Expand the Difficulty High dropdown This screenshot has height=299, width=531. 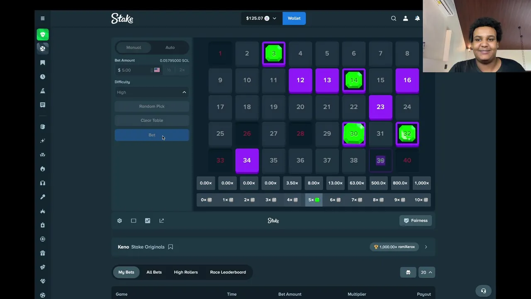tap(152, 92)
